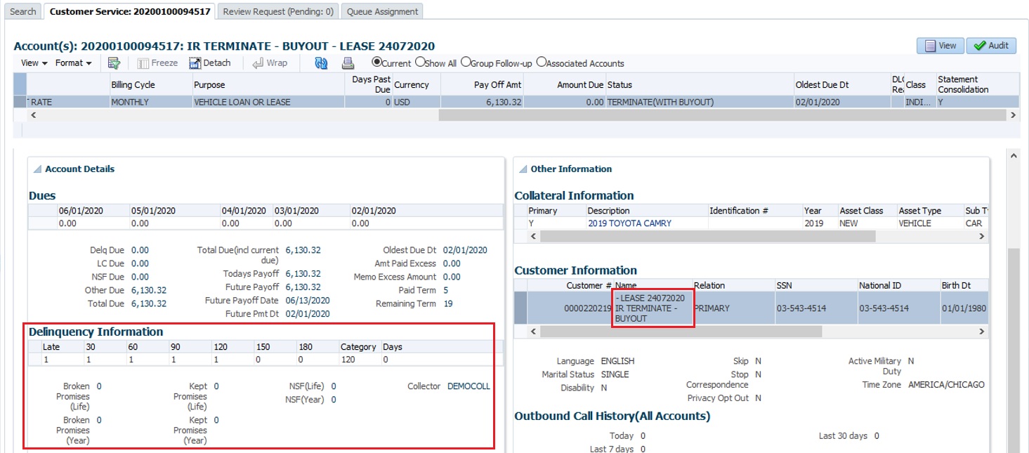Collapse the Account Details panel

click(x=37, y=169)
